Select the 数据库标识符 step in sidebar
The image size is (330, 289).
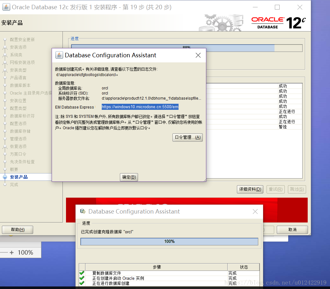pyautogui.click(x=22, y=116)
